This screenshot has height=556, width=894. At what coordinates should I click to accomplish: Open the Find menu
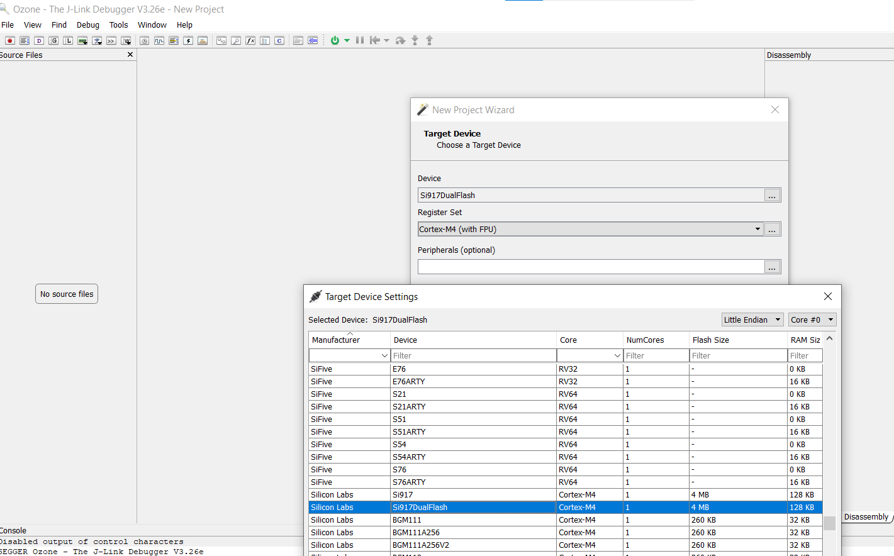(59, 25)
